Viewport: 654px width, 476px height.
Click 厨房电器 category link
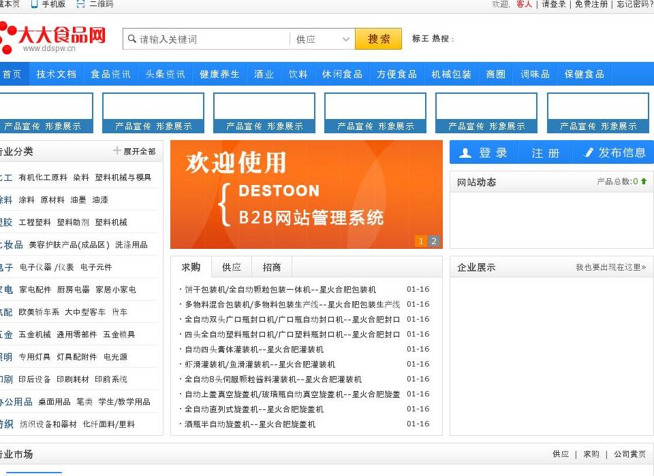point(74,290)
